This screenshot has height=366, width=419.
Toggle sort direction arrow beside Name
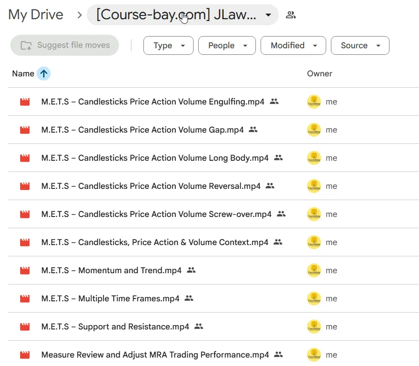pos(44,74)
